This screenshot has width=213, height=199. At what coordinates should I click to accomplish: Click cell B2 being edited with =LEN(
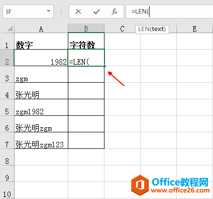tap(86, 58)
